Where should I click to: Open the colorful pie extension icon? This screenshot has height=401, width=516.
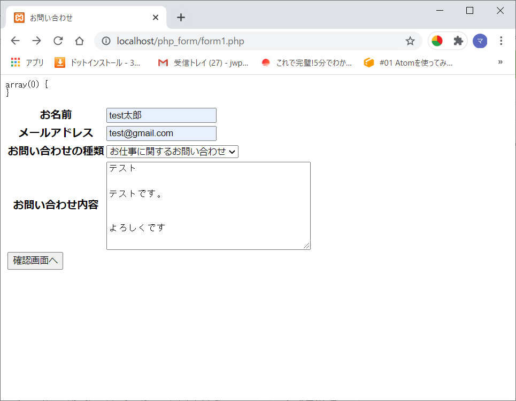coord(437,41)
